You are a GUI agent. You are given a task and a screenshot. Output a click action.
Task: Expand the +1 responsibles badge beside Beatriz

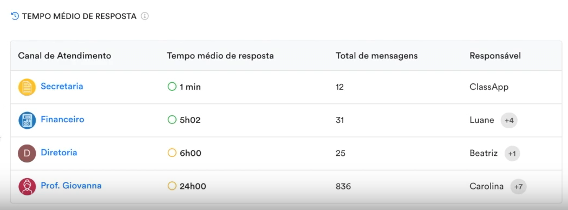pyautogui.click(x=512, y=154)
